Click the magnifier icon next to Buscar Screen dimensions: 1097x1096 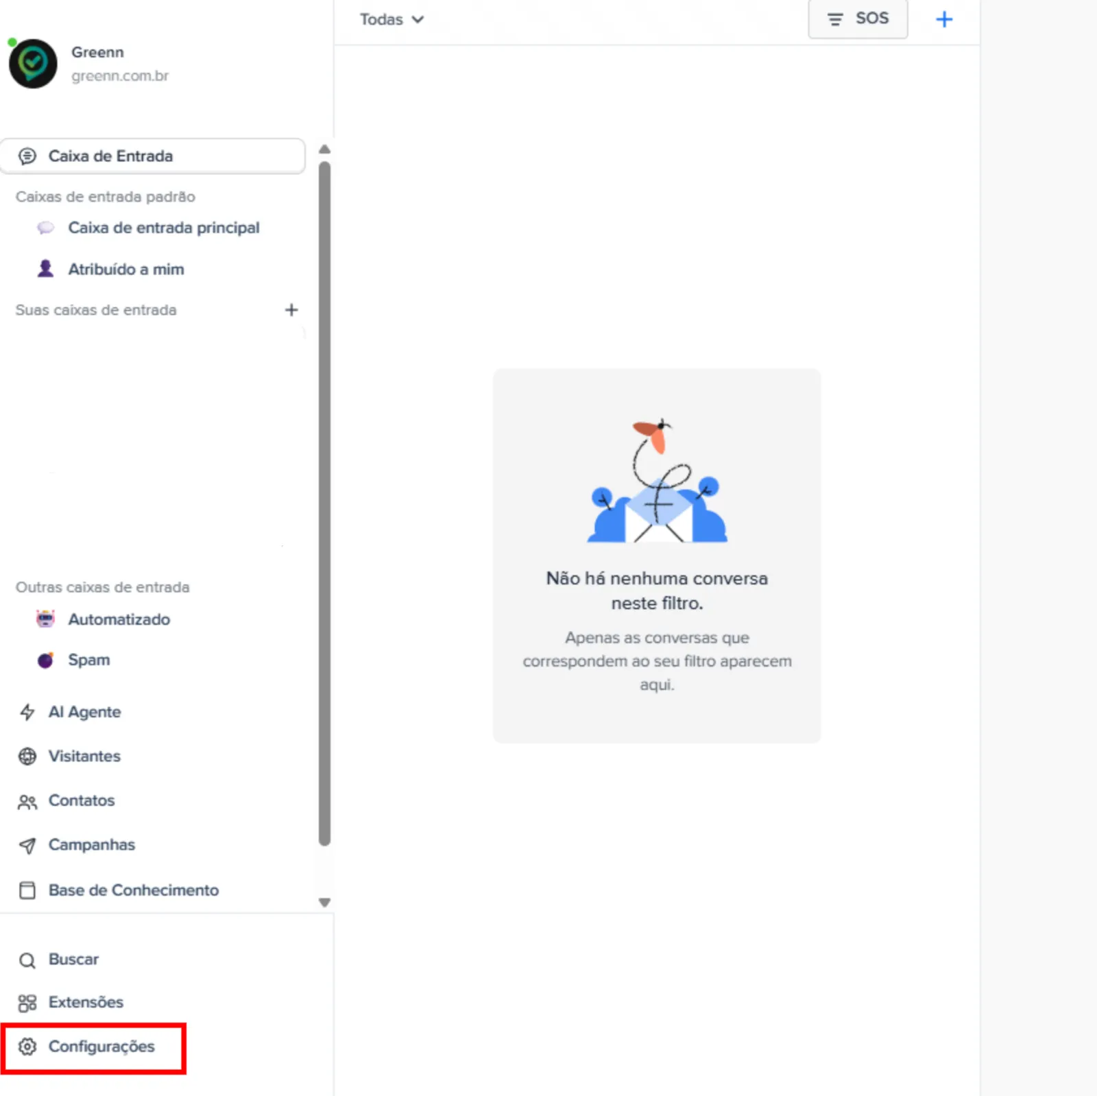[27, 960]
